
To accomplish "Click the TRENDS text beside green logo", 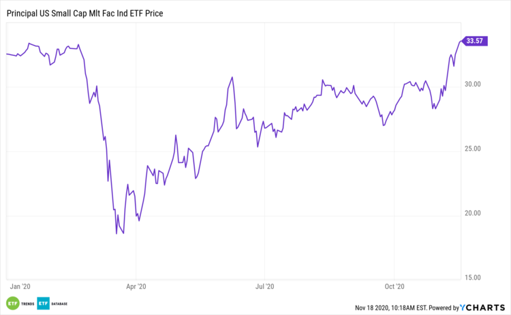I will [26, 303].
